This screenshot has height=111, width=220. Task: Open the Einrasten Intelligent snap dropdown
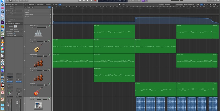170,5
